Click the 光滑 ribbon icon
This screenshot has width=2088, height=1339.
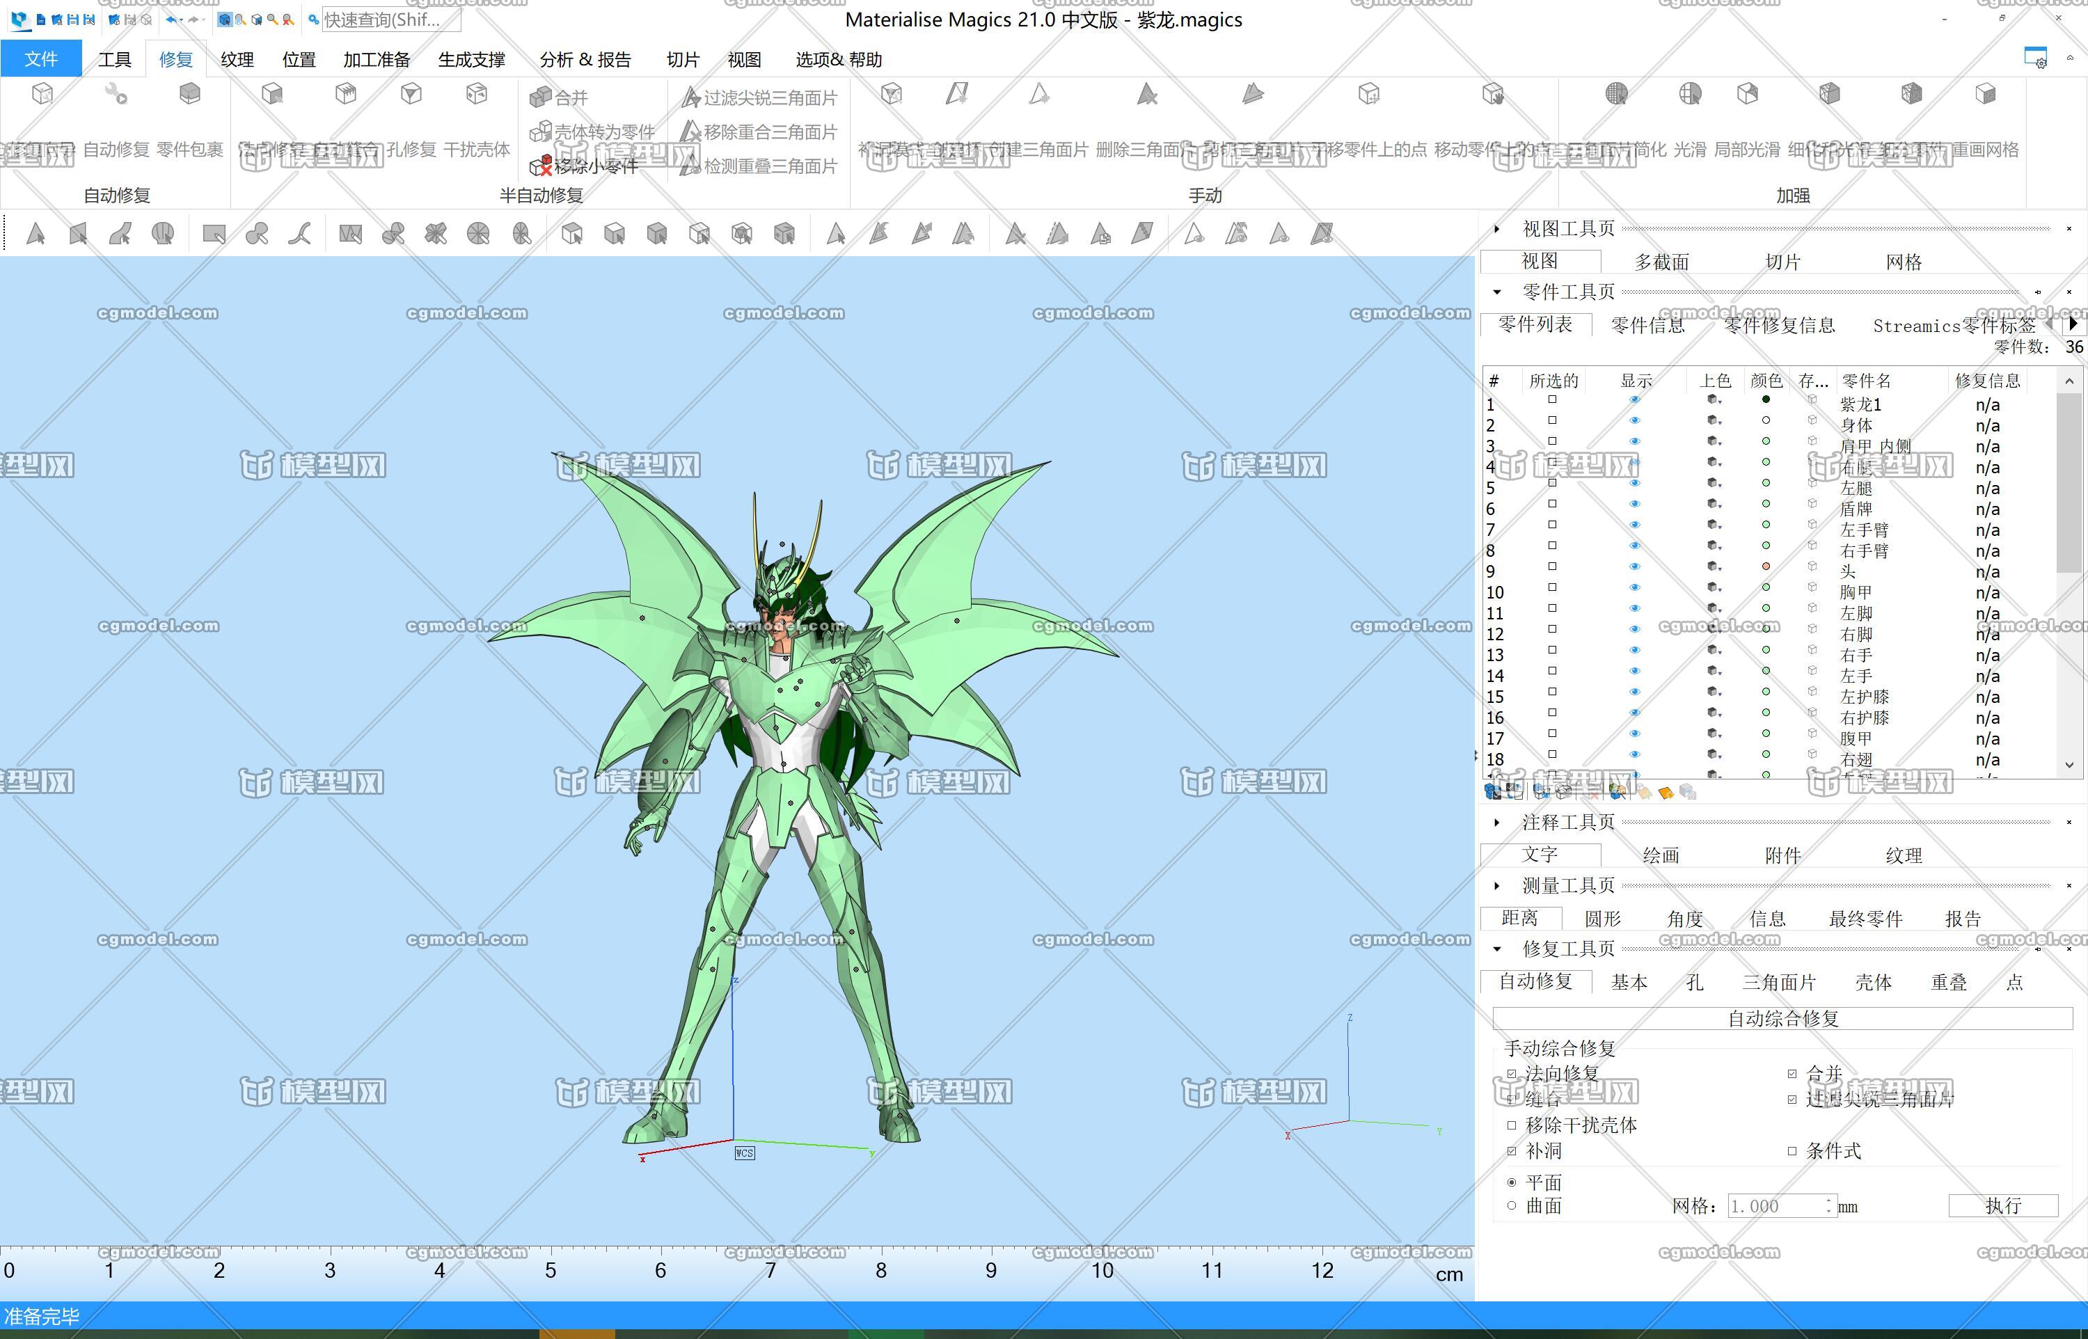1690,93
